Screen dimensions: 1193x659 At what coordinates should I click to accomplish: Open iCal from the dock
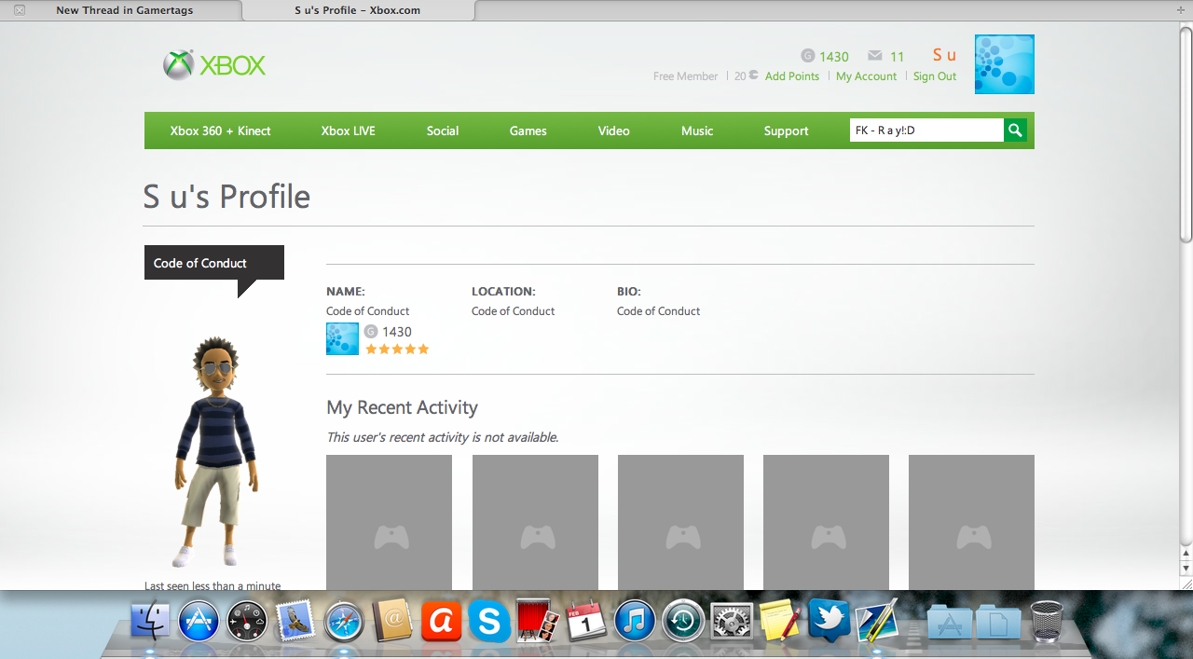(586, 620)
